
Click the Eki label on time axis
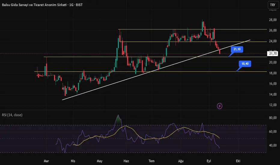(238, 161)
